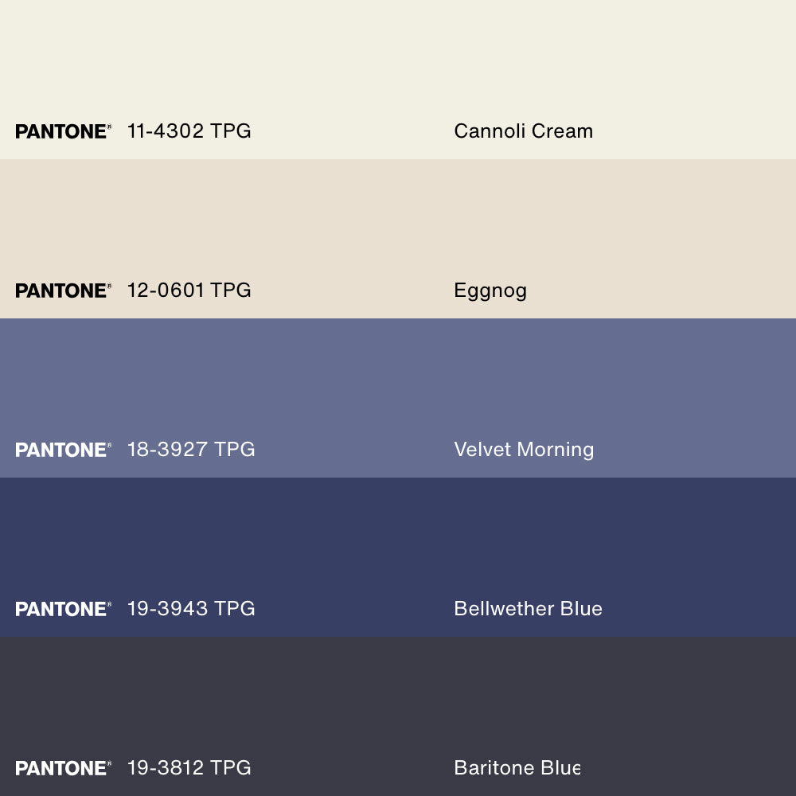Click the Pantone logo on Bellwether Blue row
The image size is (796, 796).
pos(63,609)
